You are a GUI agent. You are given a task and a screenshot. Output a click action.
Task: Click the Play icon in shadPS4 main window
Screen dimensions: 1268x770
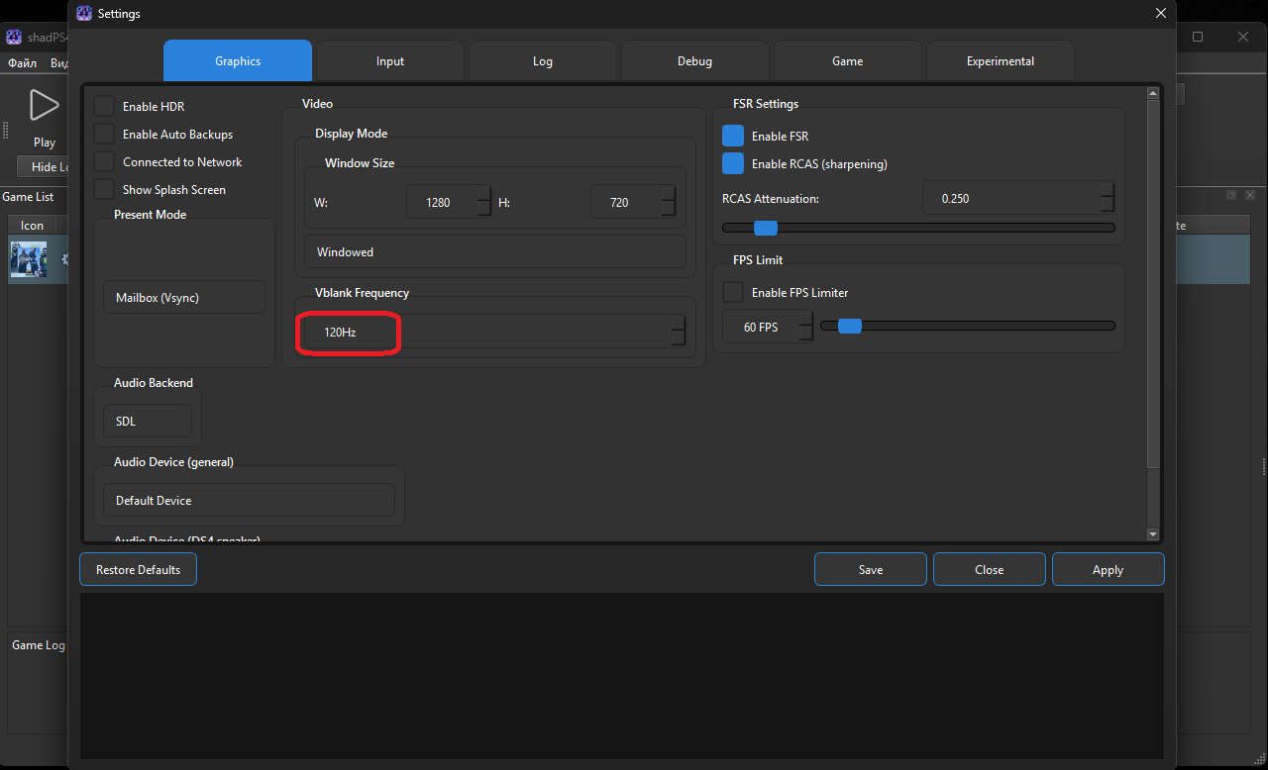tap(44, 105)
